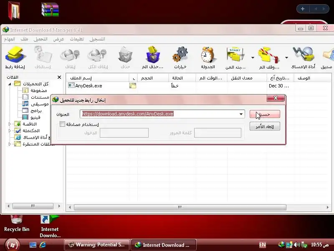
Task: Select the AnyDesk.exe file row
Action: 199,86
